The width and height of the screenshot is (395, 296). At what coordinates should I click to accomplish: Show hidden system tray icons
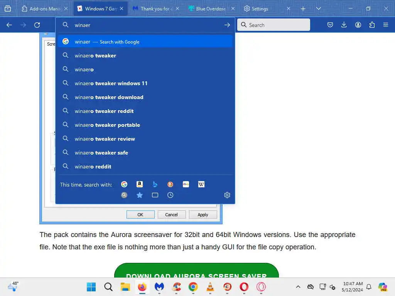click(x=298, y=287)
